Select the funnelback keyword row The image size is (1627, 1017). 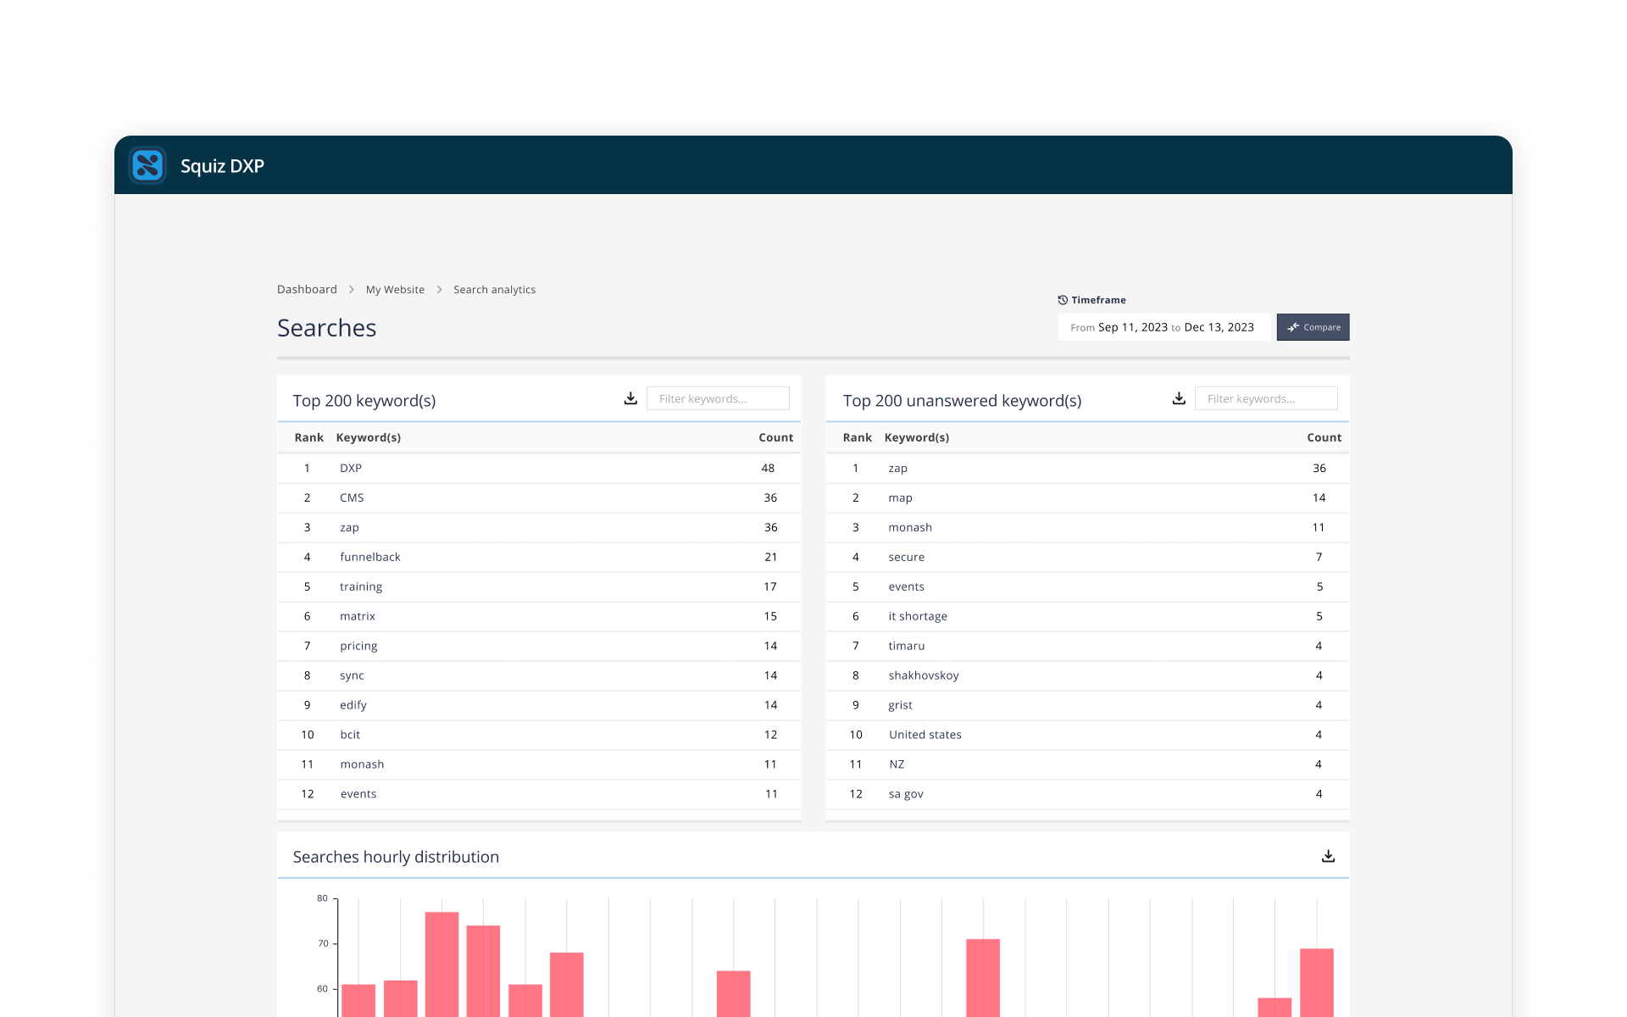click(x=539, y=557)
